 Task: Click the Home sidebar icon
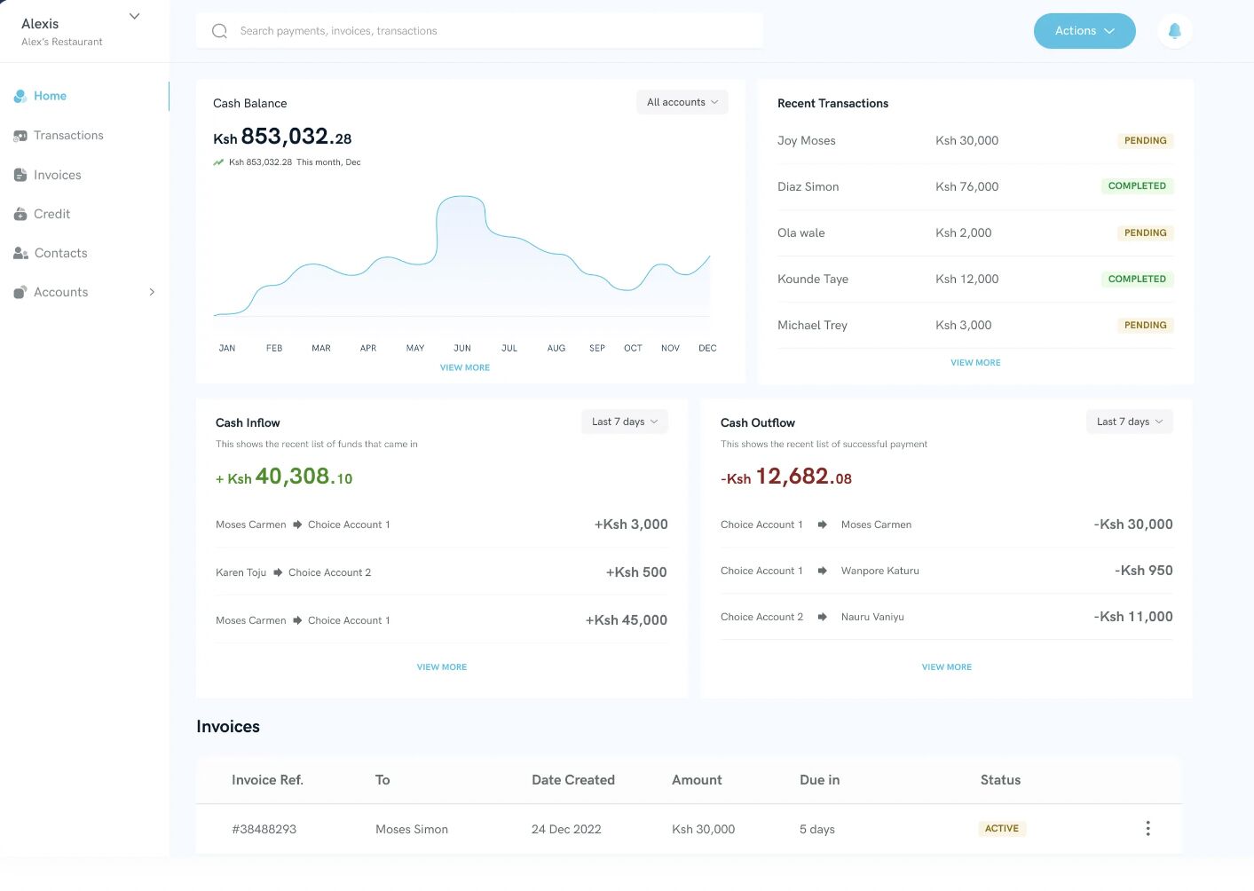20,96
